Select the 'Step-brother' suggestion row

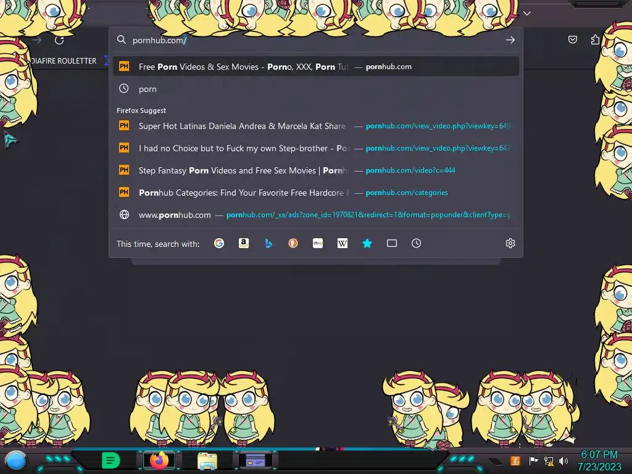coord(316,148)
